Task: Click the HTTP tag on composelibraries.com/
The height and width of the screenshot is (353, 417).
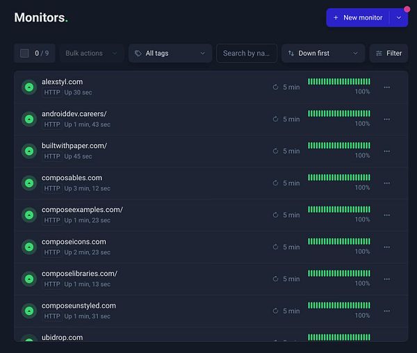Action: 52,284
